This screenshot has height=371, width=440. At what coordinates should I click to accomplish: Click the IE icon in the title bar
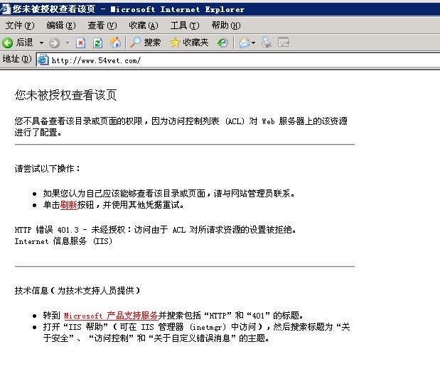(x=5, y=9)
